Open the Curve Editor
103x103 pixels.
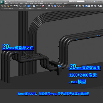[89, 6]
